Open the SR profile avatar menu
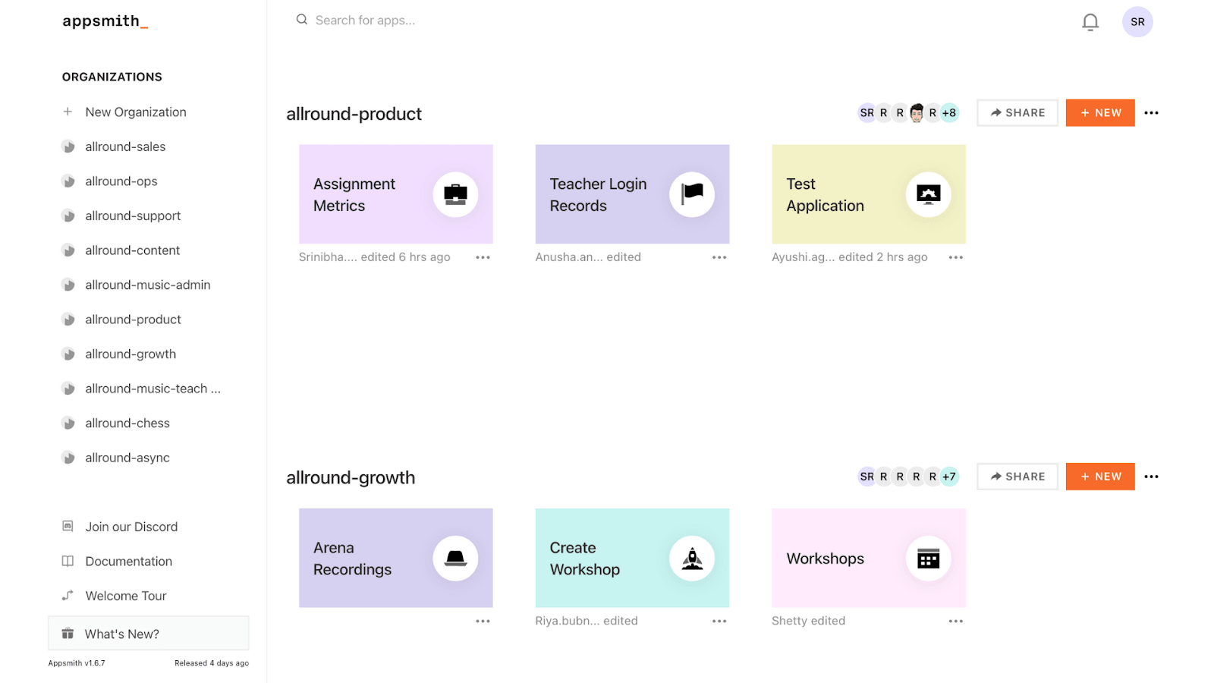 click(x=1137, y=22)
